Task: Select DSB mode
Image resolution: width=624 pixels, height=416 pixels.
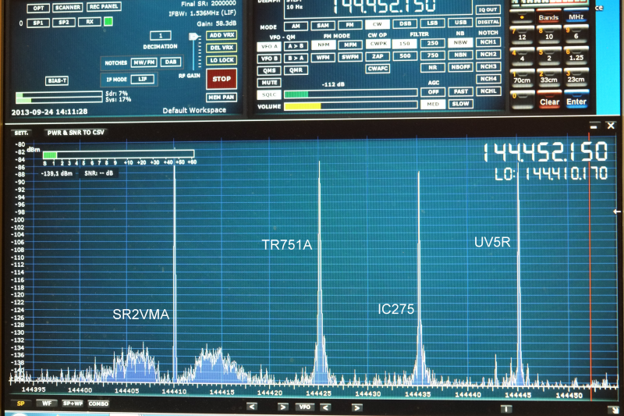Action: click(405, 24)
